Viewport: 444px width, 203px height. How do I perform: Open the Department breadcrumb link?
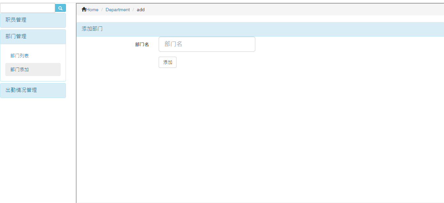point(117,10)
